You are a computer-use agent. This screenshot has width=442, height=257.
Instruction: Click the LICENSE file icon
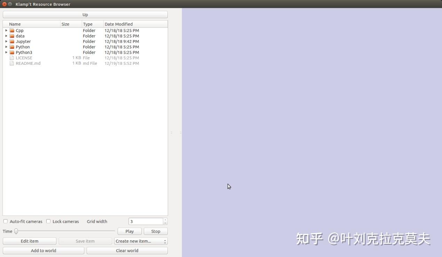(x=12, y=58)
